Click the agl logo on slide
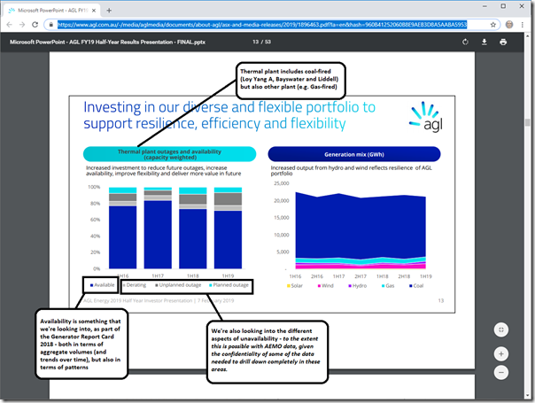The width and height of the screenshot is (535, 403). pos(427,117)
